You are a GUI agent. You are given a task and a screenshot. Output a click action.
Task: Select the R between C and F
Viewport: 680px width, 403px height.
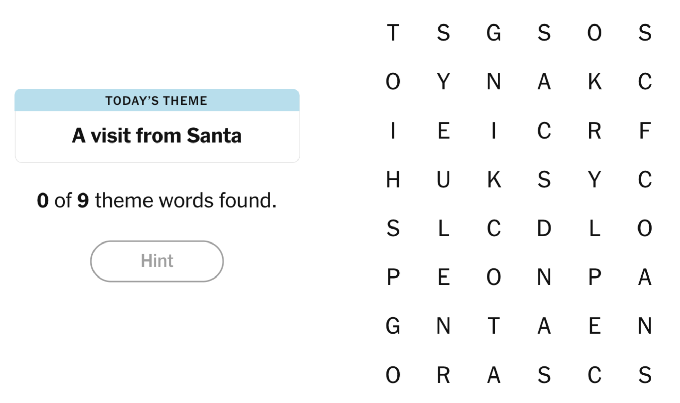(x=594, y=131)
